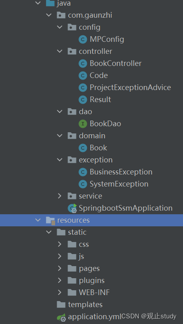Click the exception package icon
Image resolution: width=183 pixels, height=324 pixels.
72,160
